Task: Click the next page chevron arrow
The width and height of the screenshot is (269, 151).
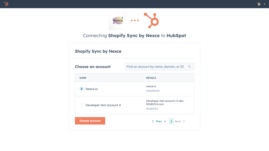Action: [184, 121]
